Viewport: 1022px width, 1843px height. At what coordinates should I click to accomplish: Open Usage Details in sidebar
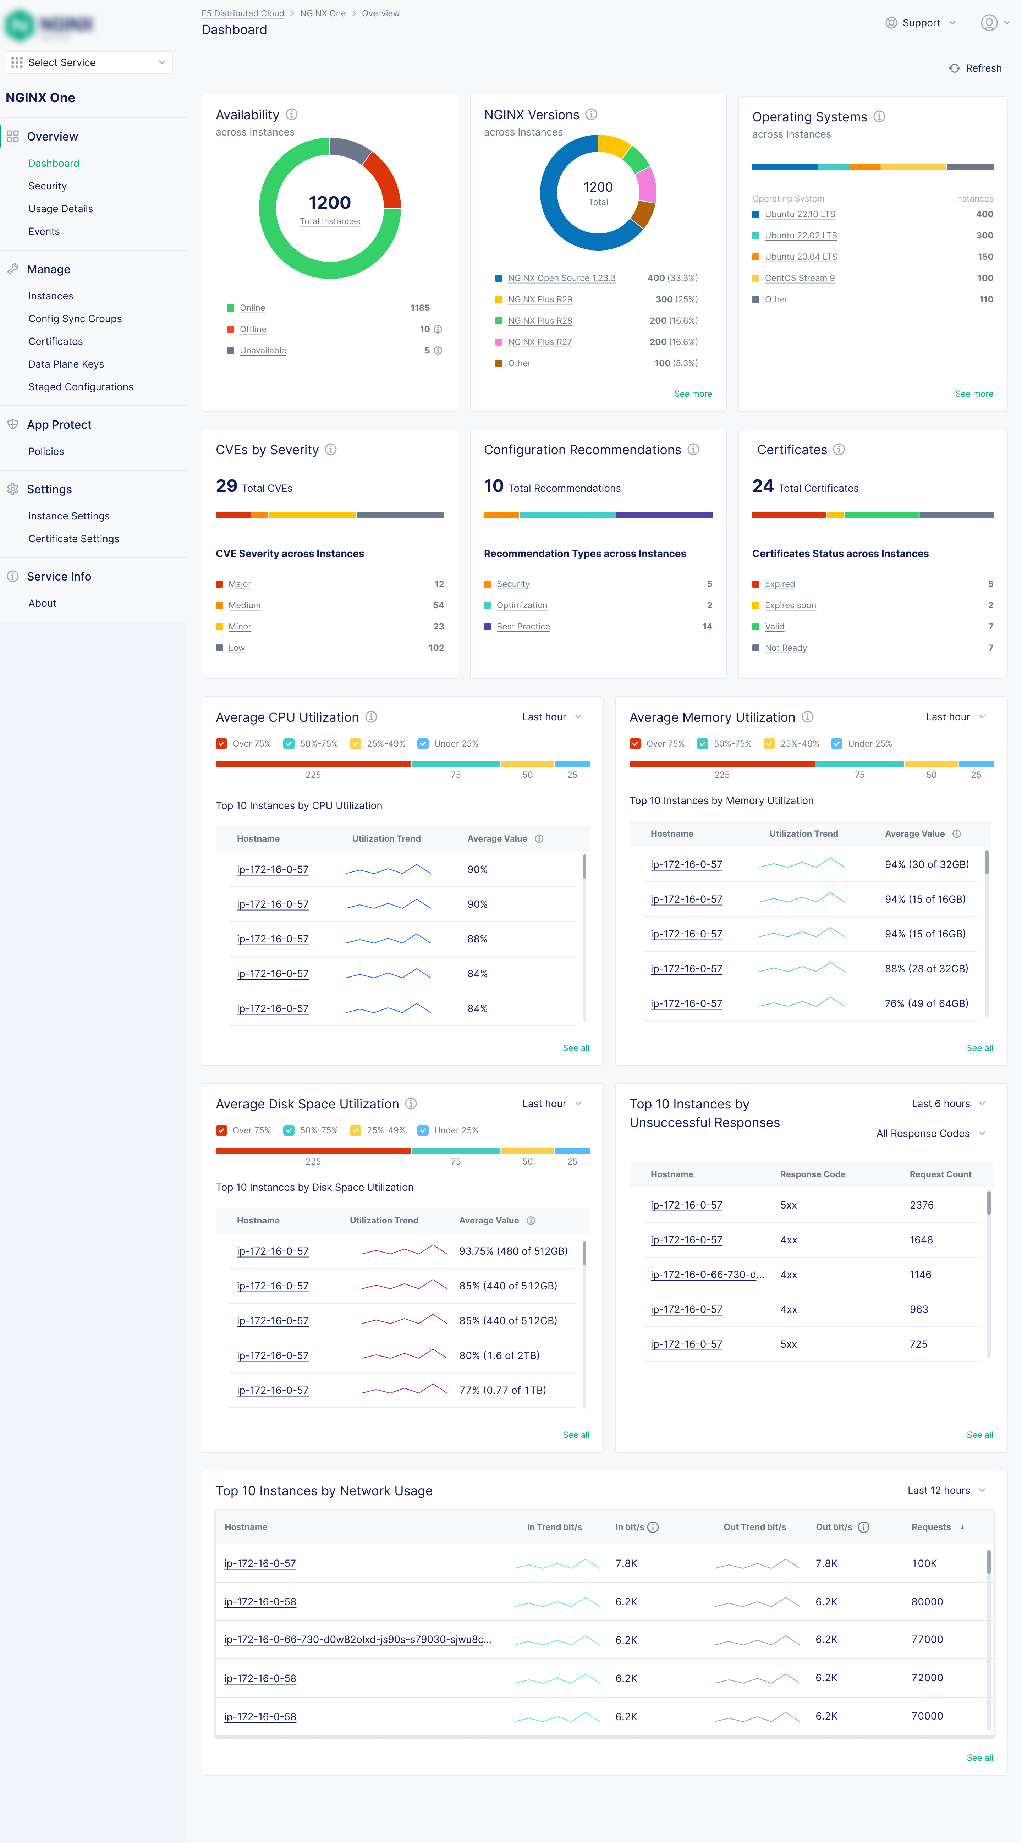click(61, 209)
